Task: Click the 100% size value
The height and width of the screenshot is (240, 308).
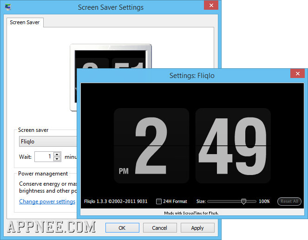Action: point(264,201)
